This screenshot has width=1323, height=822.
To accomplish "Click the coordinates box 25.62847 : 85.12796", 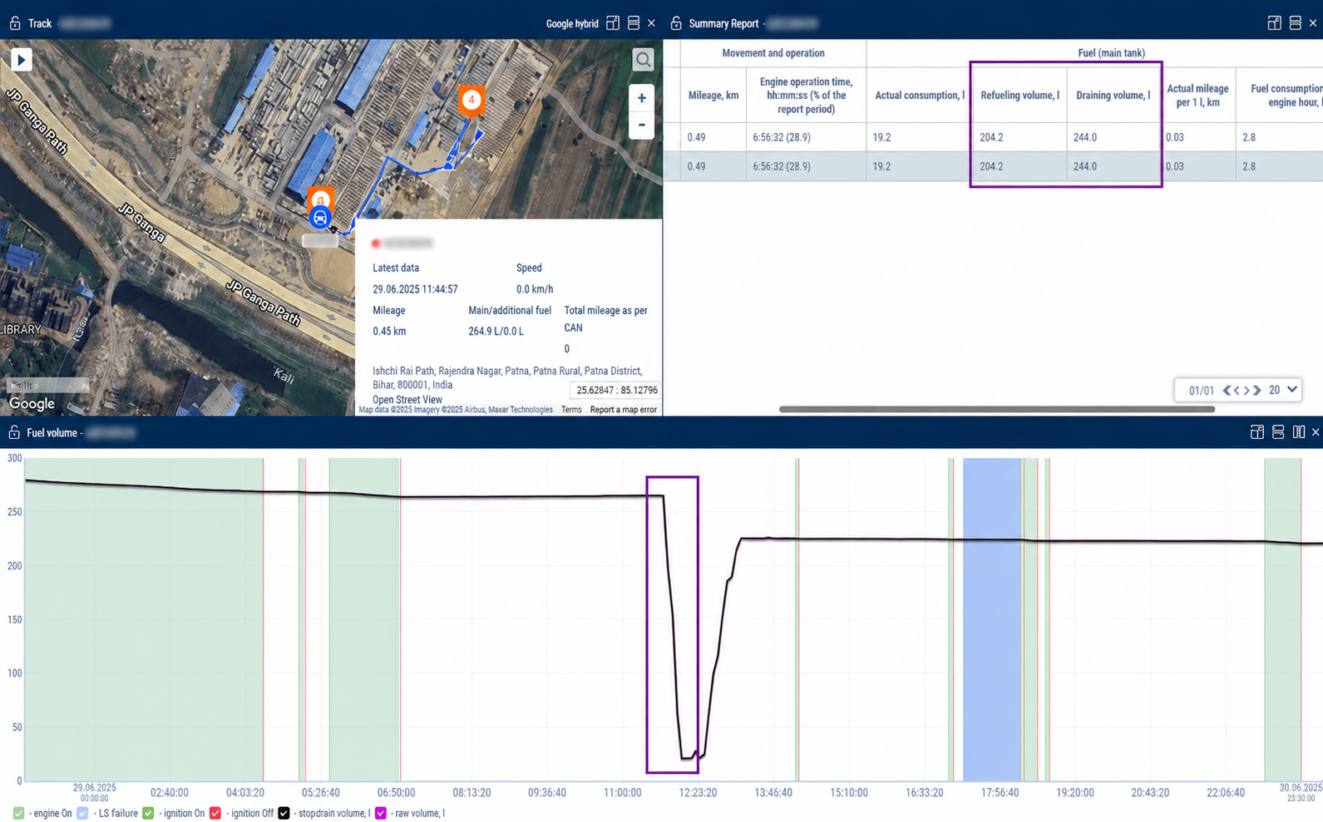I will [616, 390].
